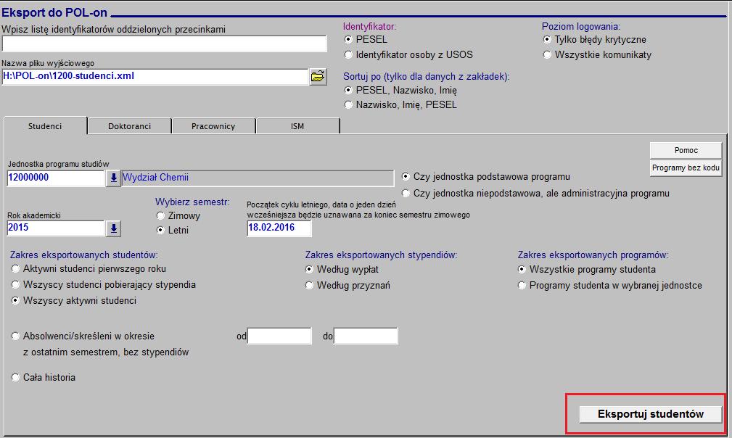Sort by PESEL, Nazwisko, Imię

348,90
